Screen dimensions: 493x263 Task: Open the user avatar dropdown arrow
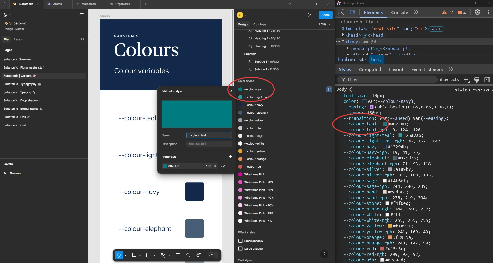245,15
